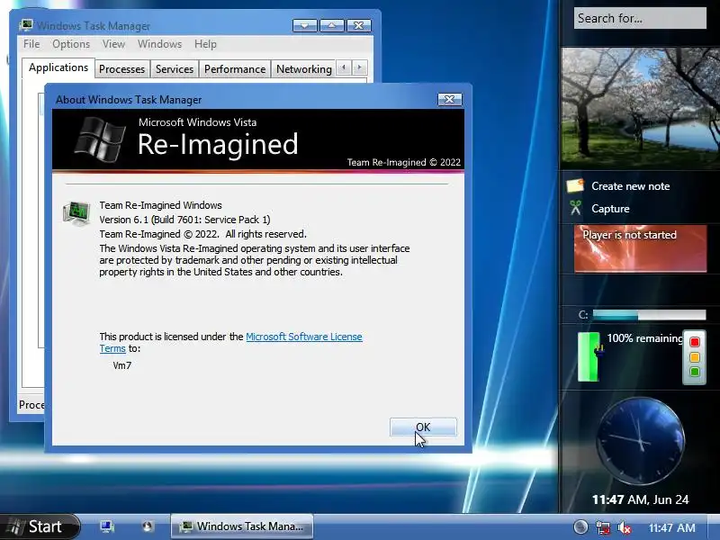Show earlier tabs with left tab arrow
Image resolution: width=720 pixels, height=540 pixels.
coord(344,68)
